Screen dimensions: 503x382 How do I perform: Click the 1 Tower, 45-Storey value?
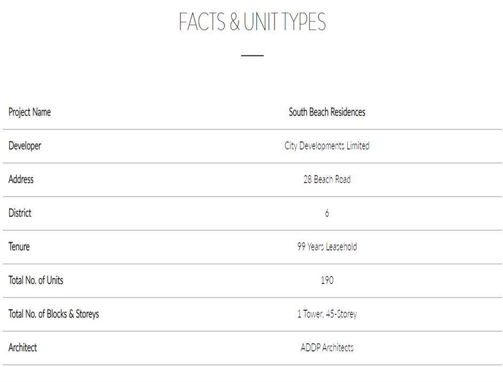pos(326,314)
